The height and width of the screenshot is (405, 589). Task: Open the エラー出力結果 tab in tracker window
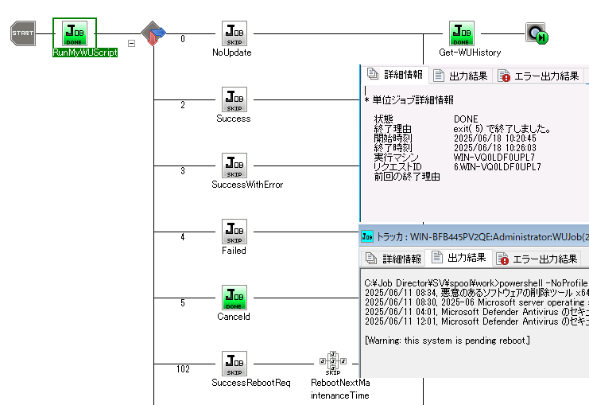537,259
